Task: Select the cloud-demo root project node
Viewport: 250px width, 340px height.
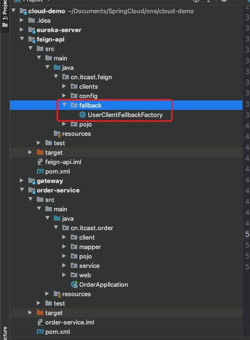Action: pos(47,11)
